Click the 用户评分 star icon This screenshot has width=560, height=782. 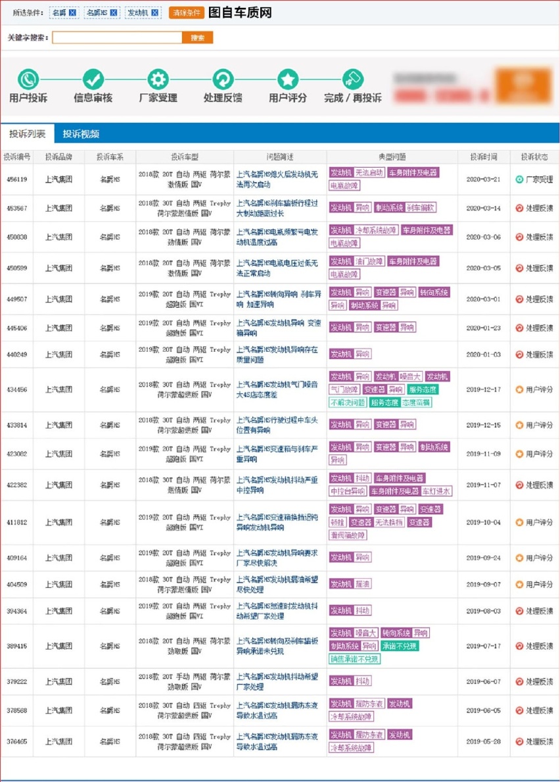pyautogui.click(x=288, y=80)
